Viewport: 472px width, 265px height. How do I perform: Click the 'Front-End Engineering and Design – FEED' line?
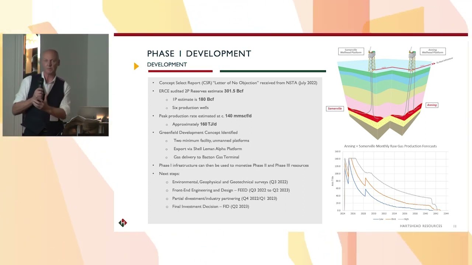click(231, 190)
